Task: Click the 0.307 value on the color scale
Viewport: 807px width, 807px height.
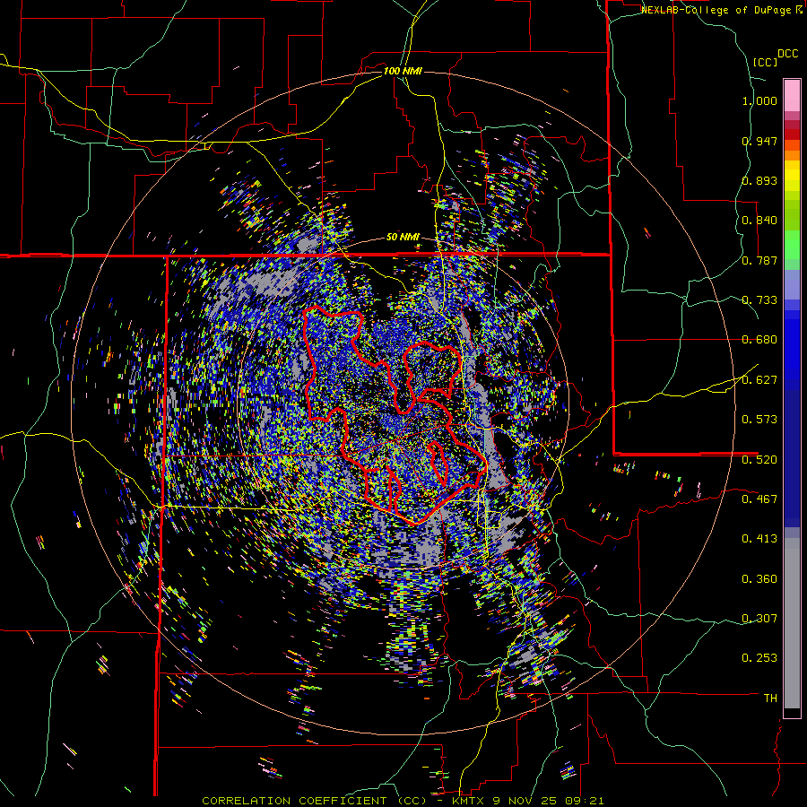Action: (759, 619)
